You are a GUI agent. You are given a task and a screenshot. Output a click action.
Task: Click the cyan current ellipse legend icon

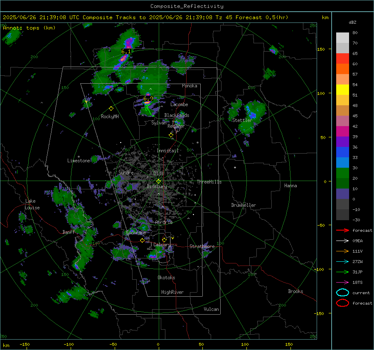[x=342, y=293]
